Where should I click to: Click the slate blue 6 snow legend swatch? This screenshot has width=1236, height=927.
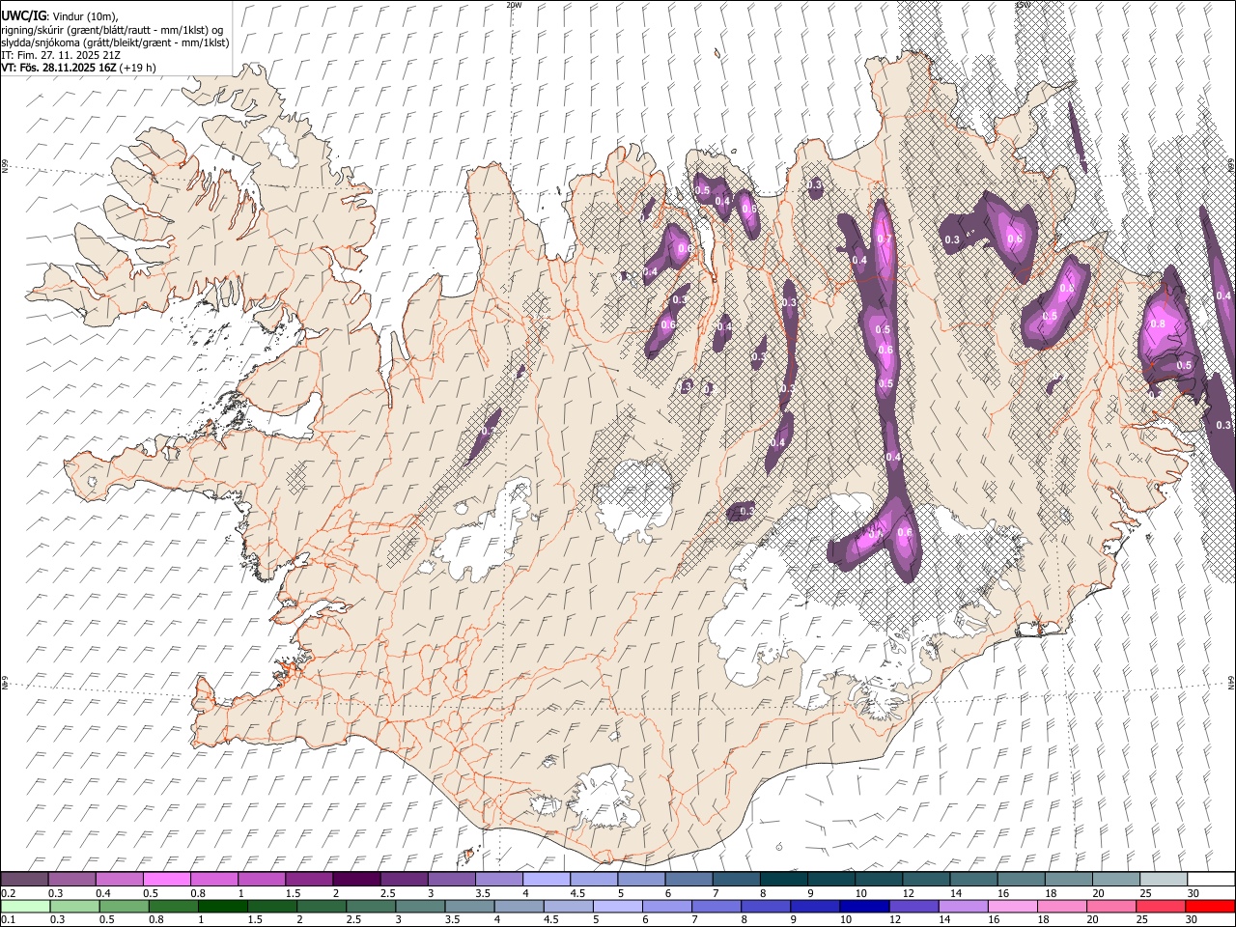tap(688, 880)
